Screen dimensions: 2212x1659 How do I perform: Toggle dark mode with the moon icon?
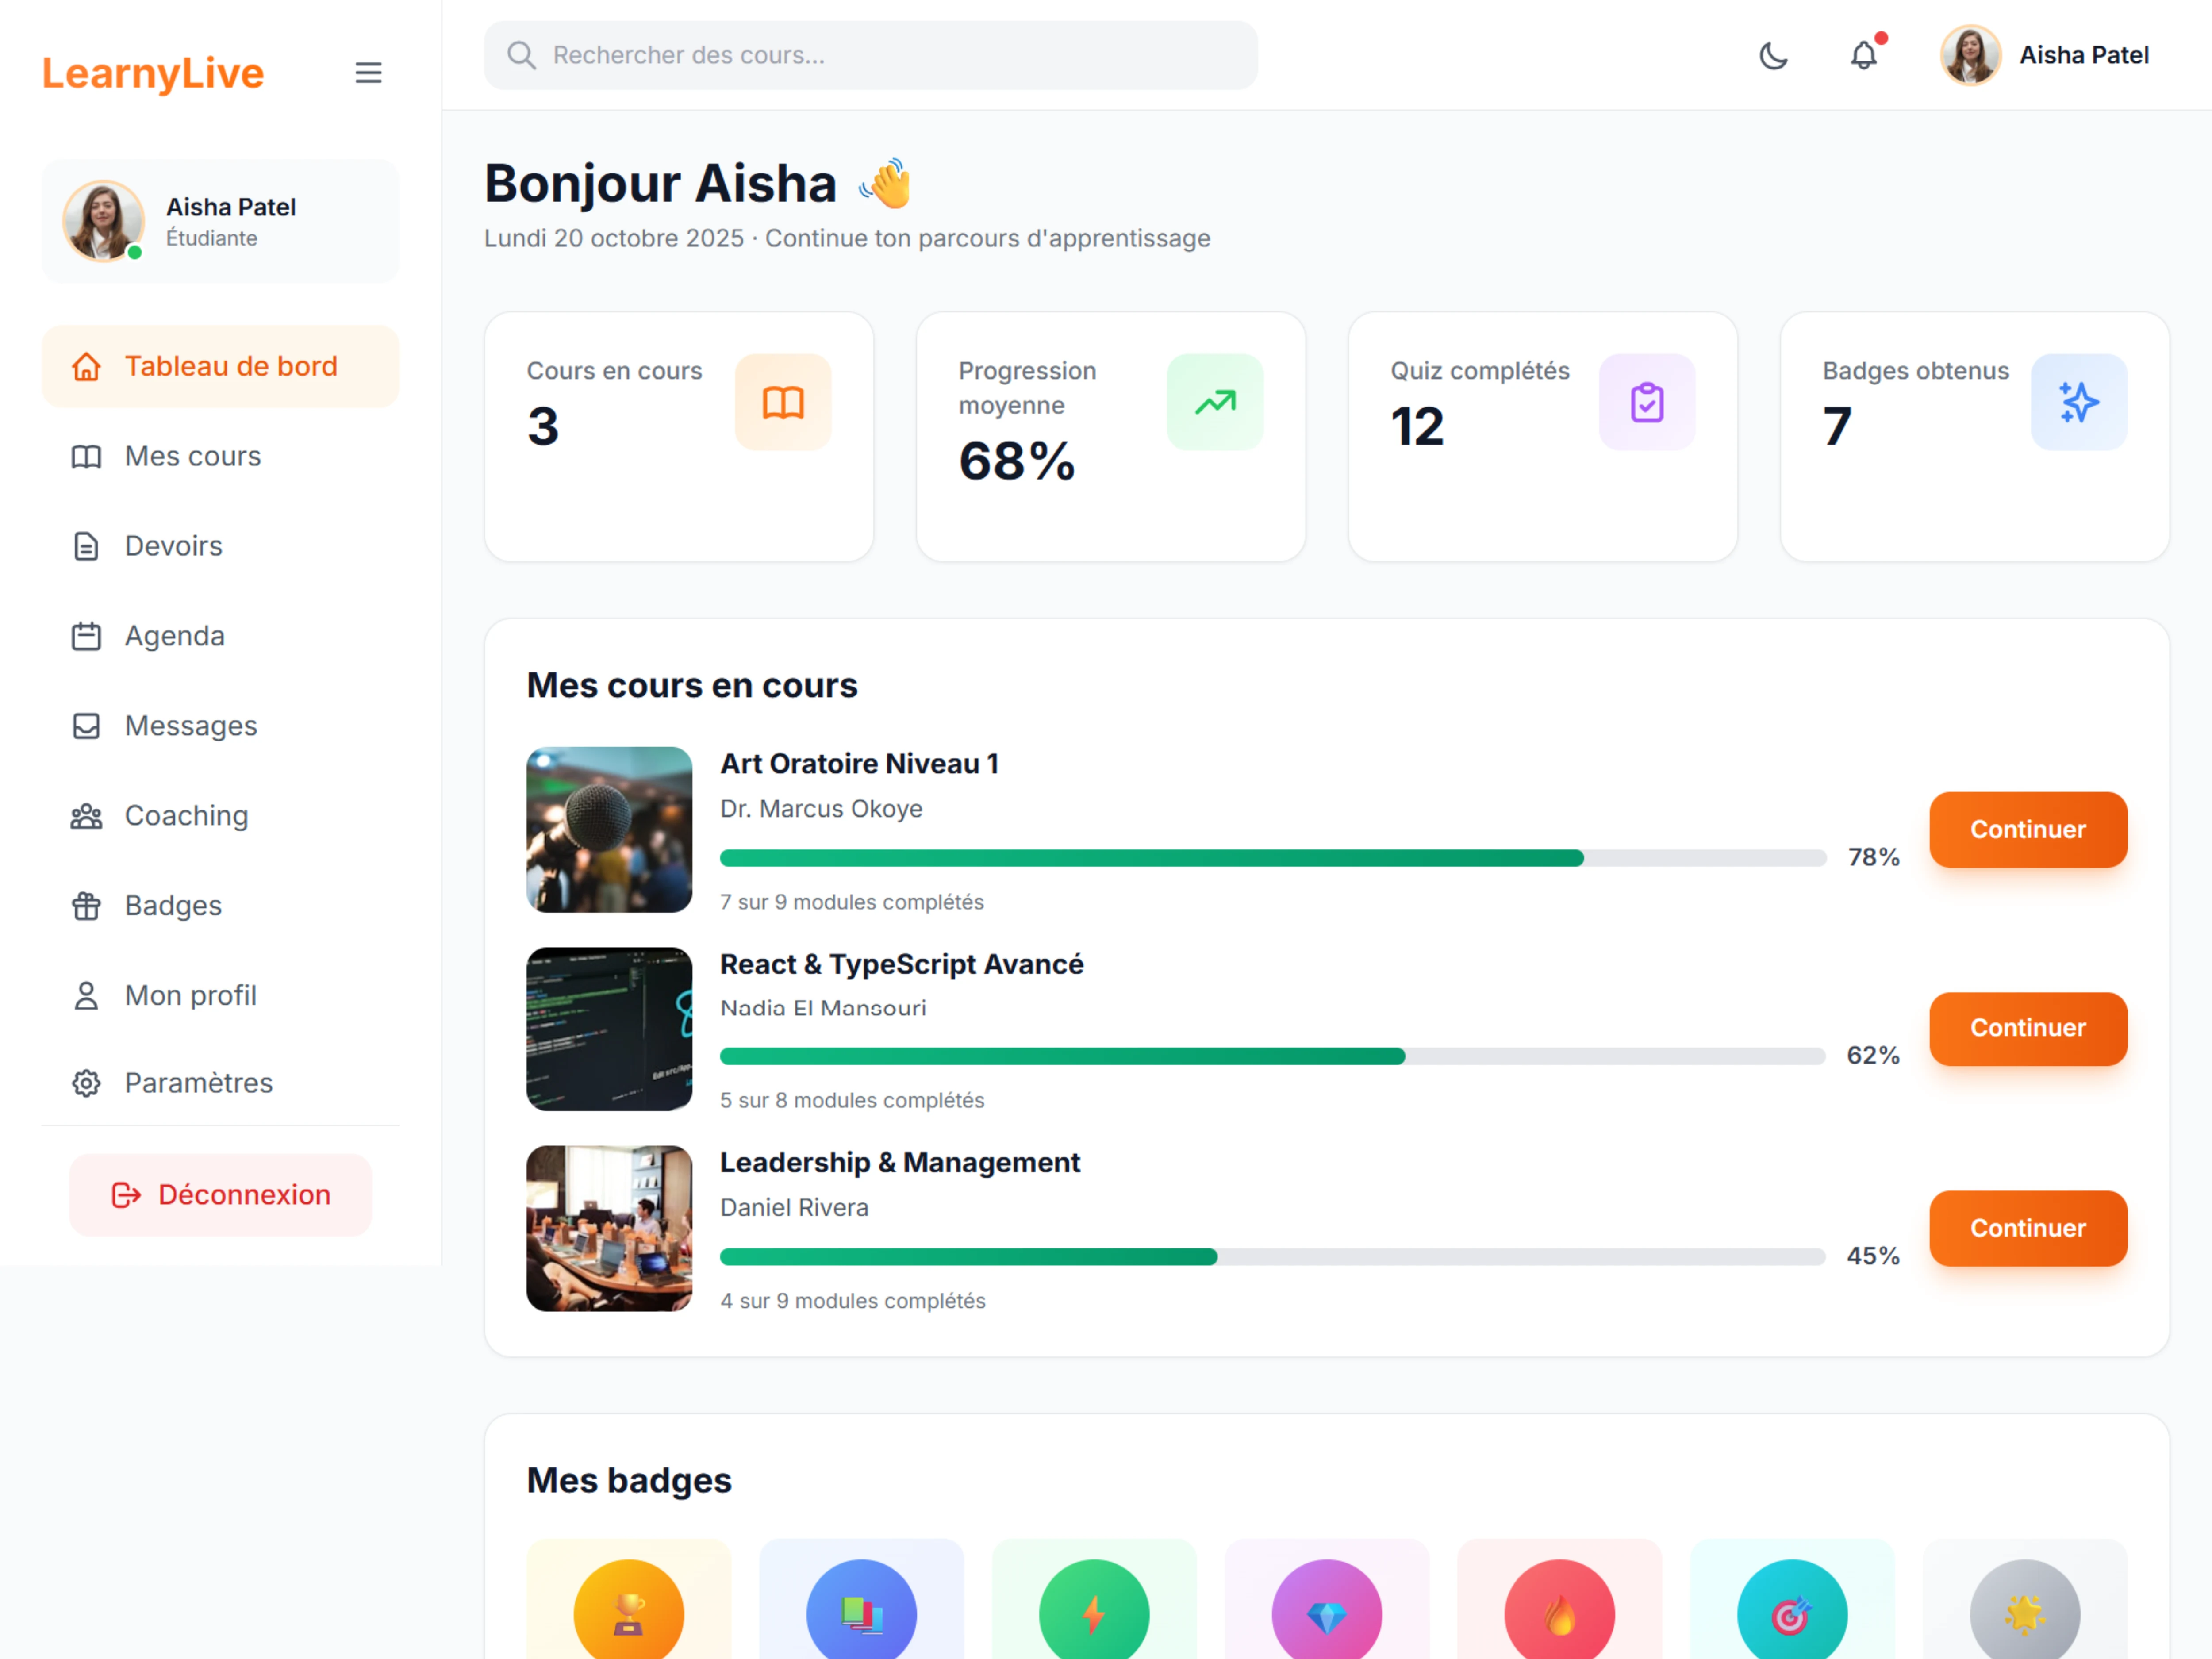[1773, 55]
